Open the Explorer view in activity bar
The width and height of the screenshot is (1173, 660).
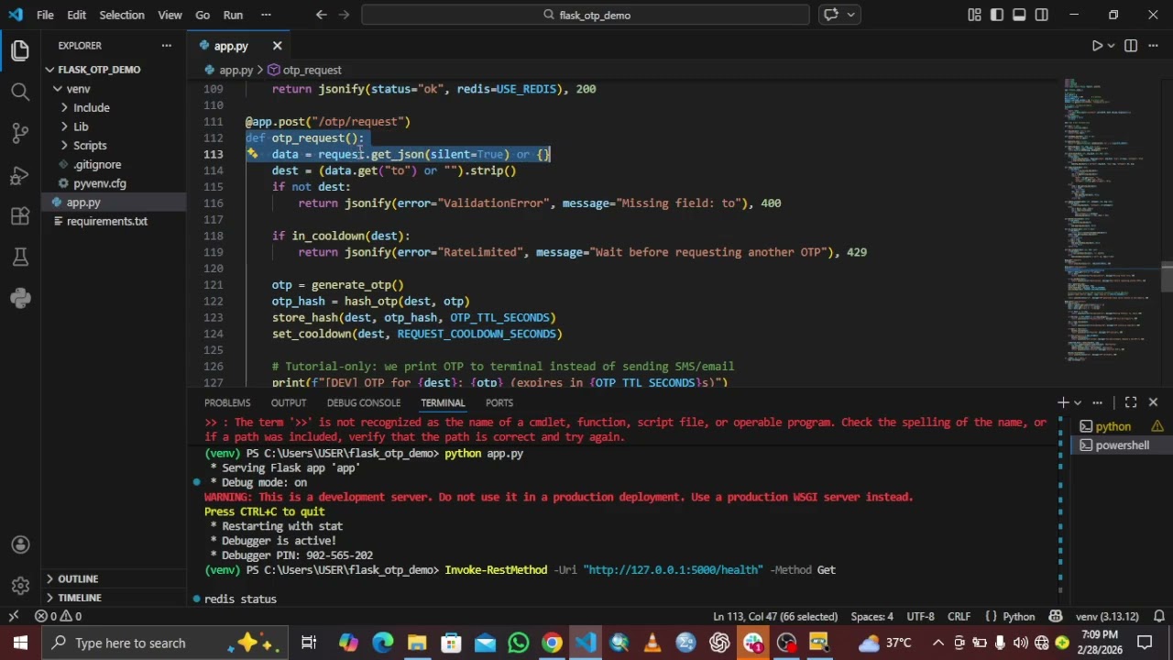pyautogui.click(x=20, y=51)
